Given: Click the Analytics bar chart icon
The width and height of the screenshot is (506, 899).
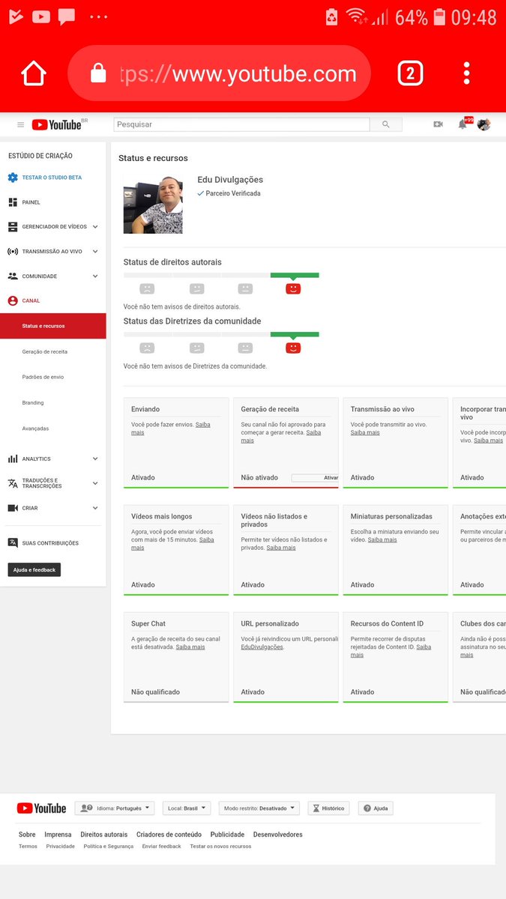Looking at the screenshot, I should [x=13, y=458].
